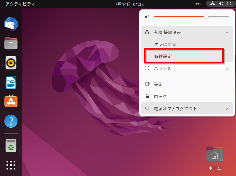Click バランス power mode entry

[x=187, y=68]
